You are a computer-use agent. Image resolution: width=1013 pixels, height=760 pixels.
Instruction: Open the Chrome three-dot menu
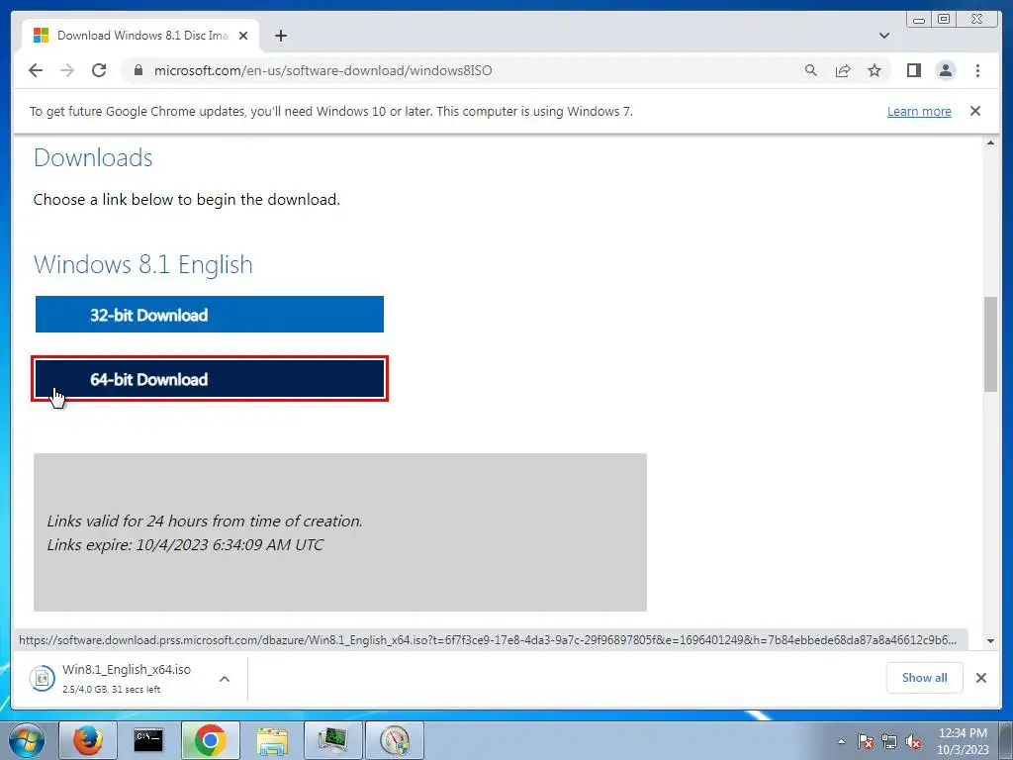pyautogui.click(x=977, y=70)
